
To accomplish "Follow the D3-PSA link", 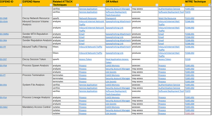I will tap(3, 66).
